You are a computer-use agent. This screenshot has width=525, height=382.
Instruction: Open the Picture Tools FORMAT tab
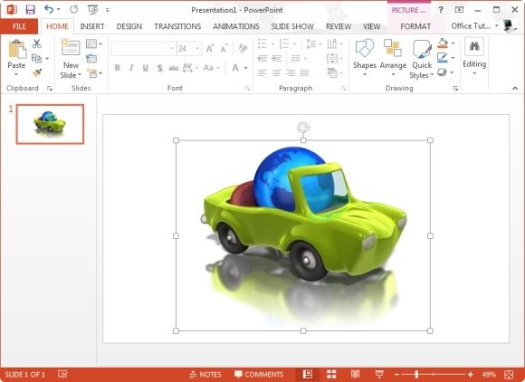(415, 26)
